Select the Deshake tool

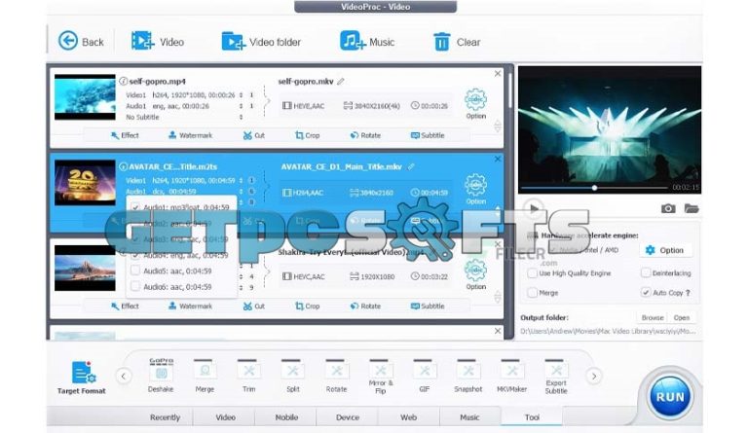click(x=161, y=376)
